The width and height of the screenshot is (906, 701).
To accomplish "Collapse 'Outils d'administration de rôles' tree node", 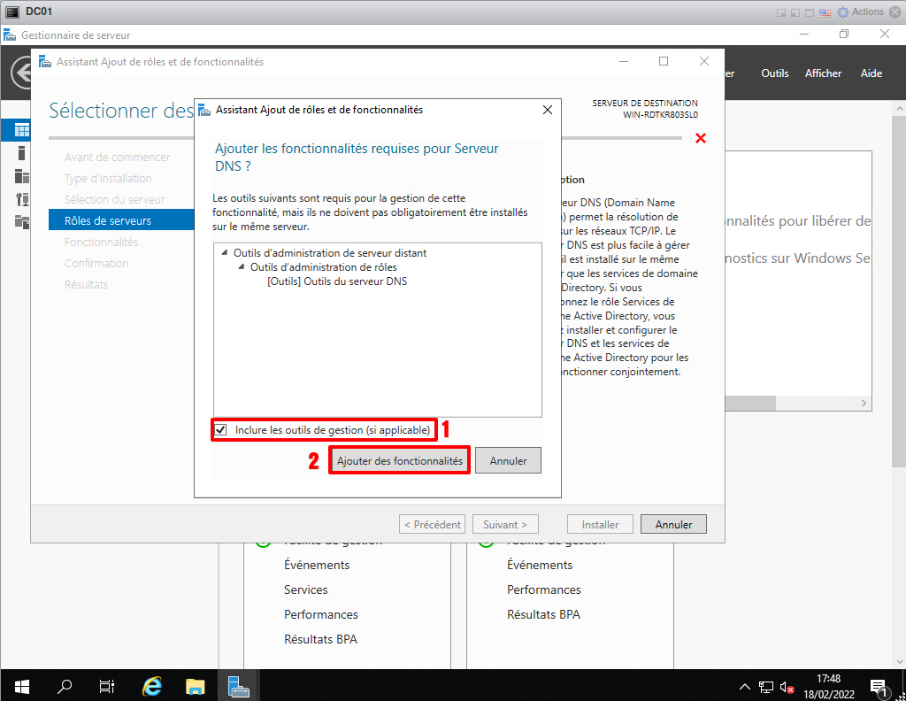I will (x=242, y=267).
